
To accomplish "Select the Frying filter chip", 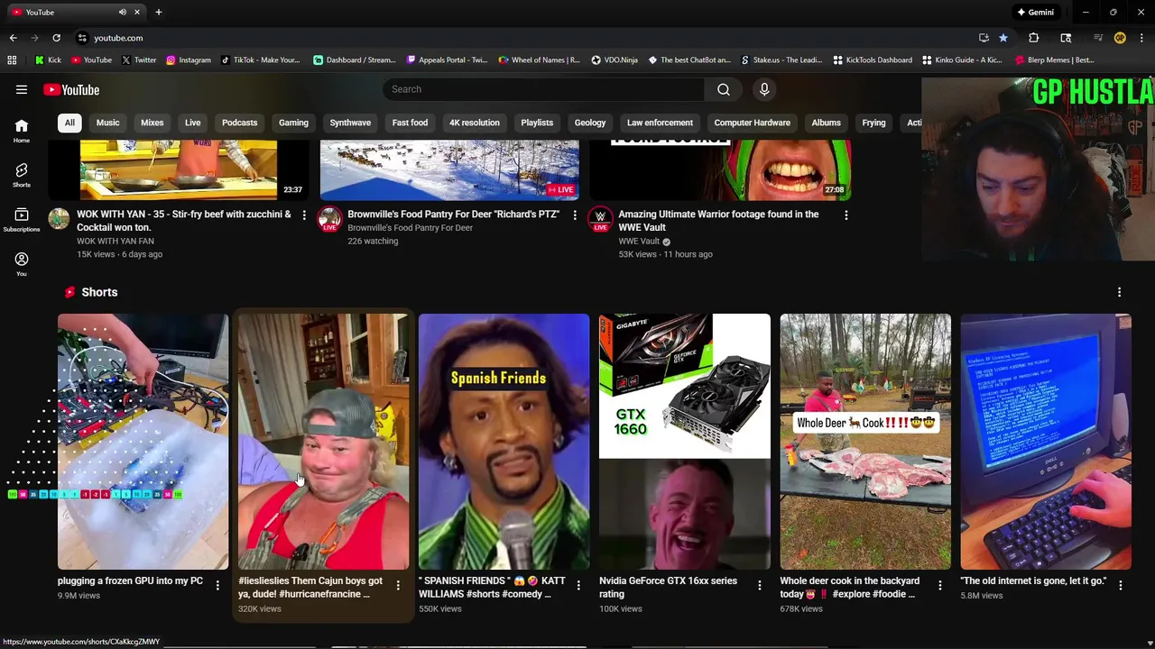I will click(873, 123).
